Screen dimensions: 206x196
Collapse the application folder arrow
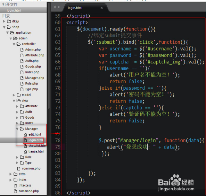pyautogui.click(x=7, y=33)
